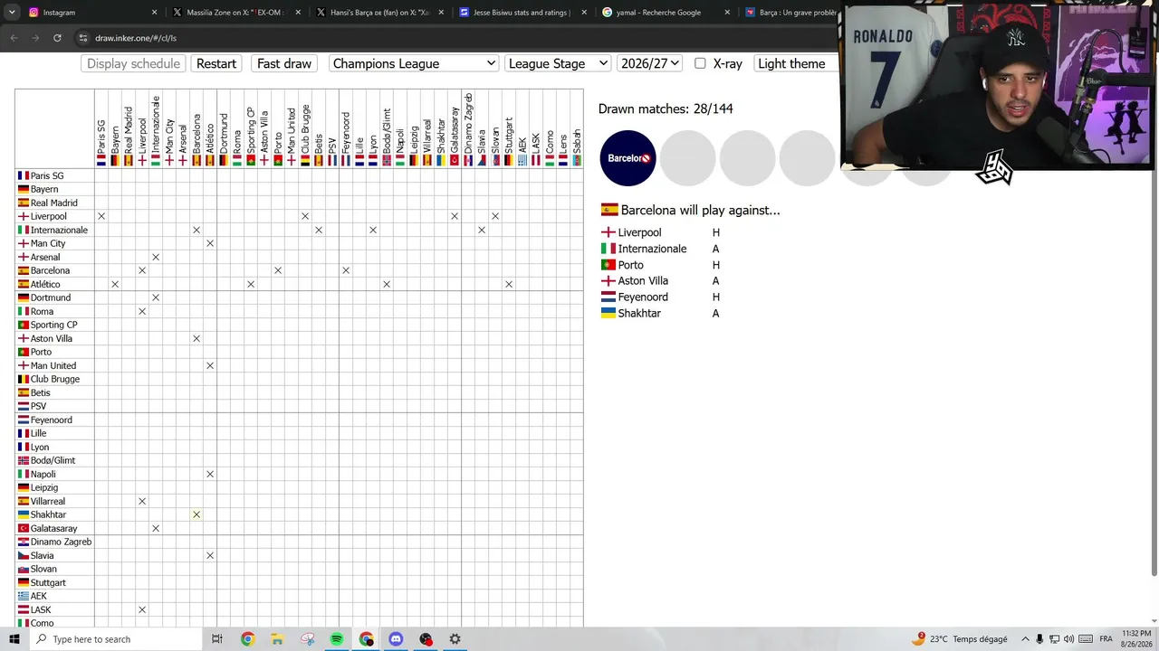The image size is (1159, 651).
Task: Click the Barcelona drawn ball
Action: (627, 158)
